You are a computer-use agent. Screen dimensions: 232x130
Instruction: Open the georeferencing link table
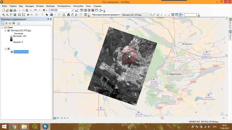click(177, 15)
